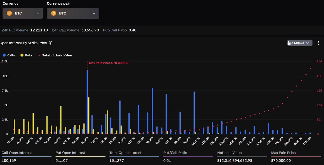Click the bottom Max Pain Price value $70,000.00
The height and width of the screenshot is (165, 324).
(x=281, y=161)
